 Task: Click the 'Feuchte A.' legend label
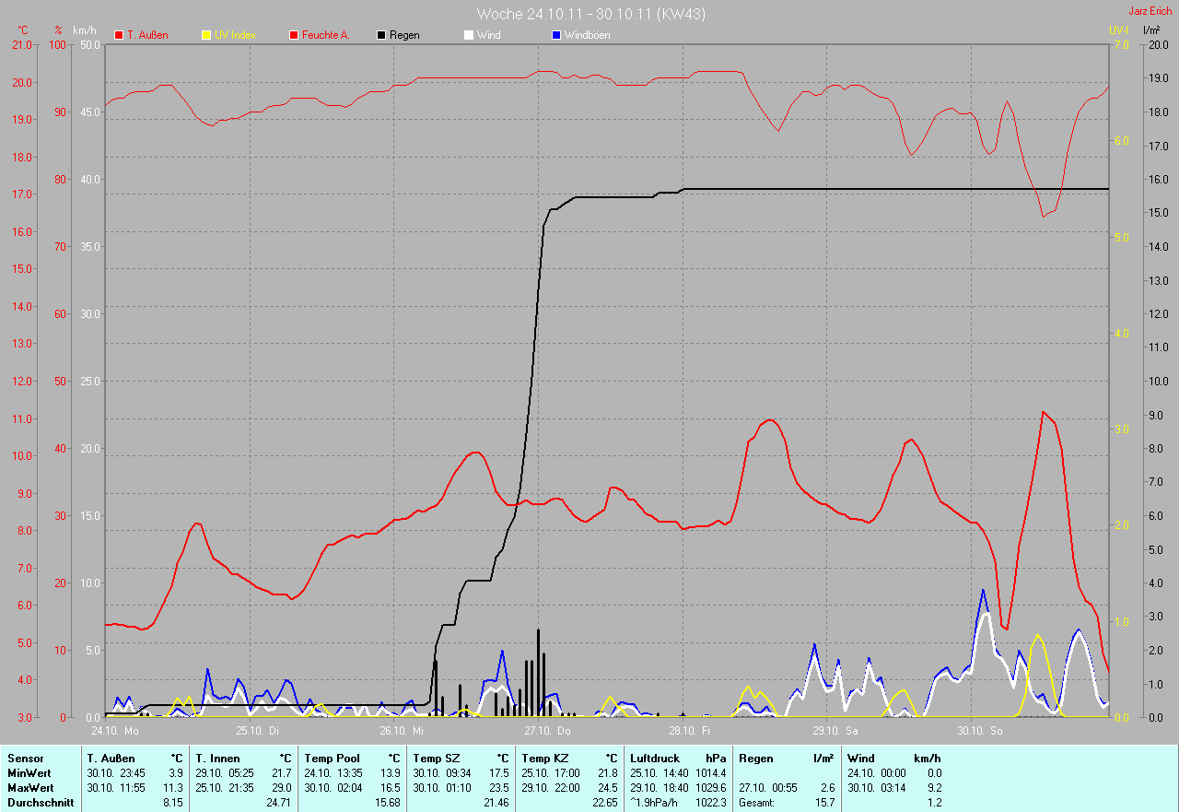326,35
